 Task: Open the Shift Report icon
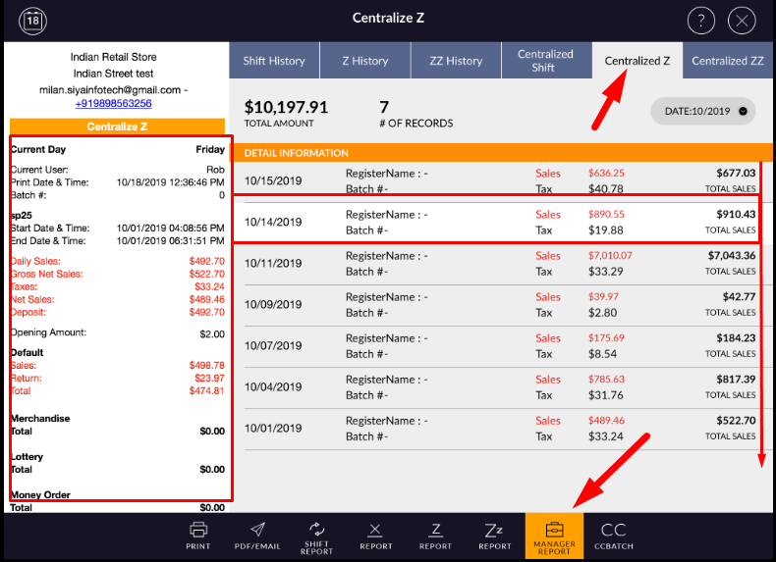coord(316,536)
